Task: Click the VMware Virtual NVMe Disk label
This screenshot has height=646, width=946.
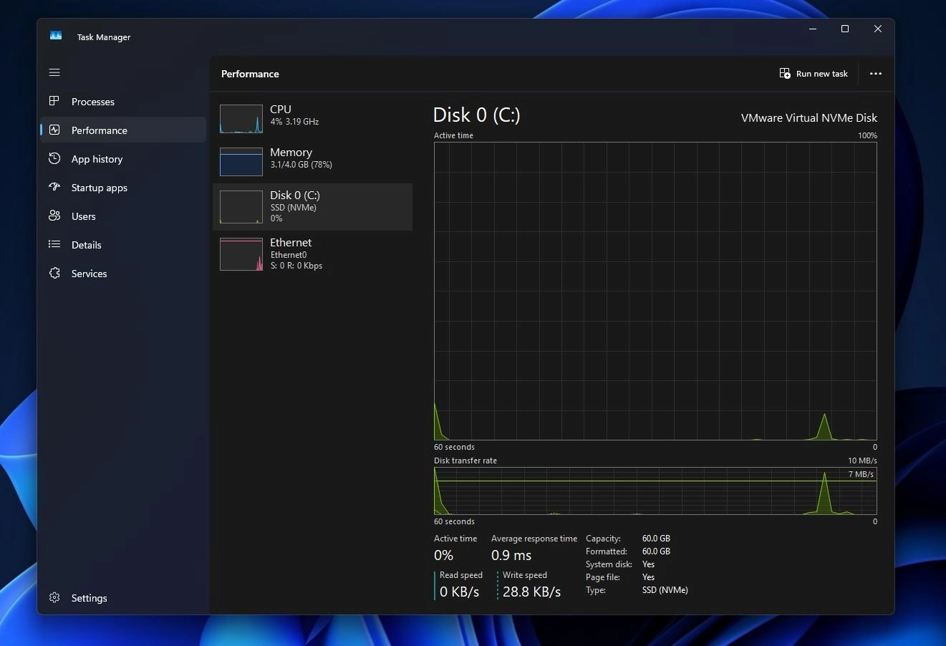Action: click(809, 117)
